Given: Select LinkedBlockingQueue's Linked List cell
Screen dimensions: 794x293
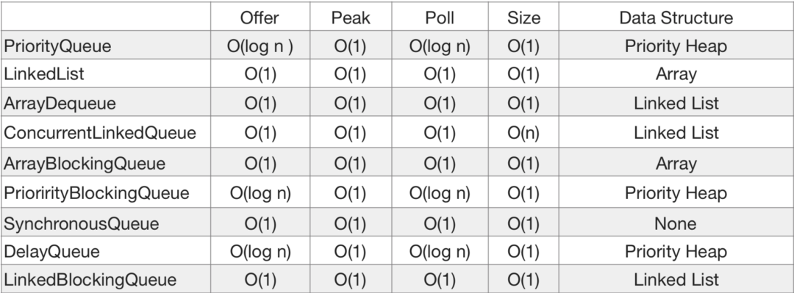Looking at the screenshot, I should pos(676,279).
